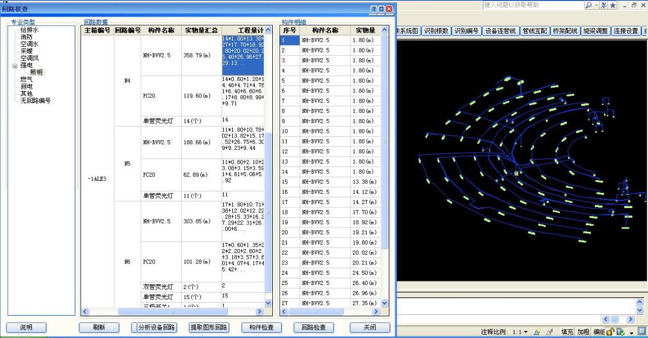The width and height of the screenshot is (648, 338).
Task: Click the 桥架配线 toolbar tab
Action: (x=565, y=31)
